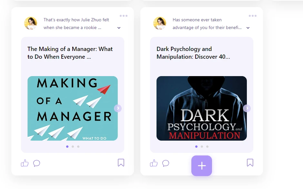The image size is (303, 189).
Task: Open title 'The Making of a Manager: What to Do When Everyone ...'
Action: [x=70, y=53]
